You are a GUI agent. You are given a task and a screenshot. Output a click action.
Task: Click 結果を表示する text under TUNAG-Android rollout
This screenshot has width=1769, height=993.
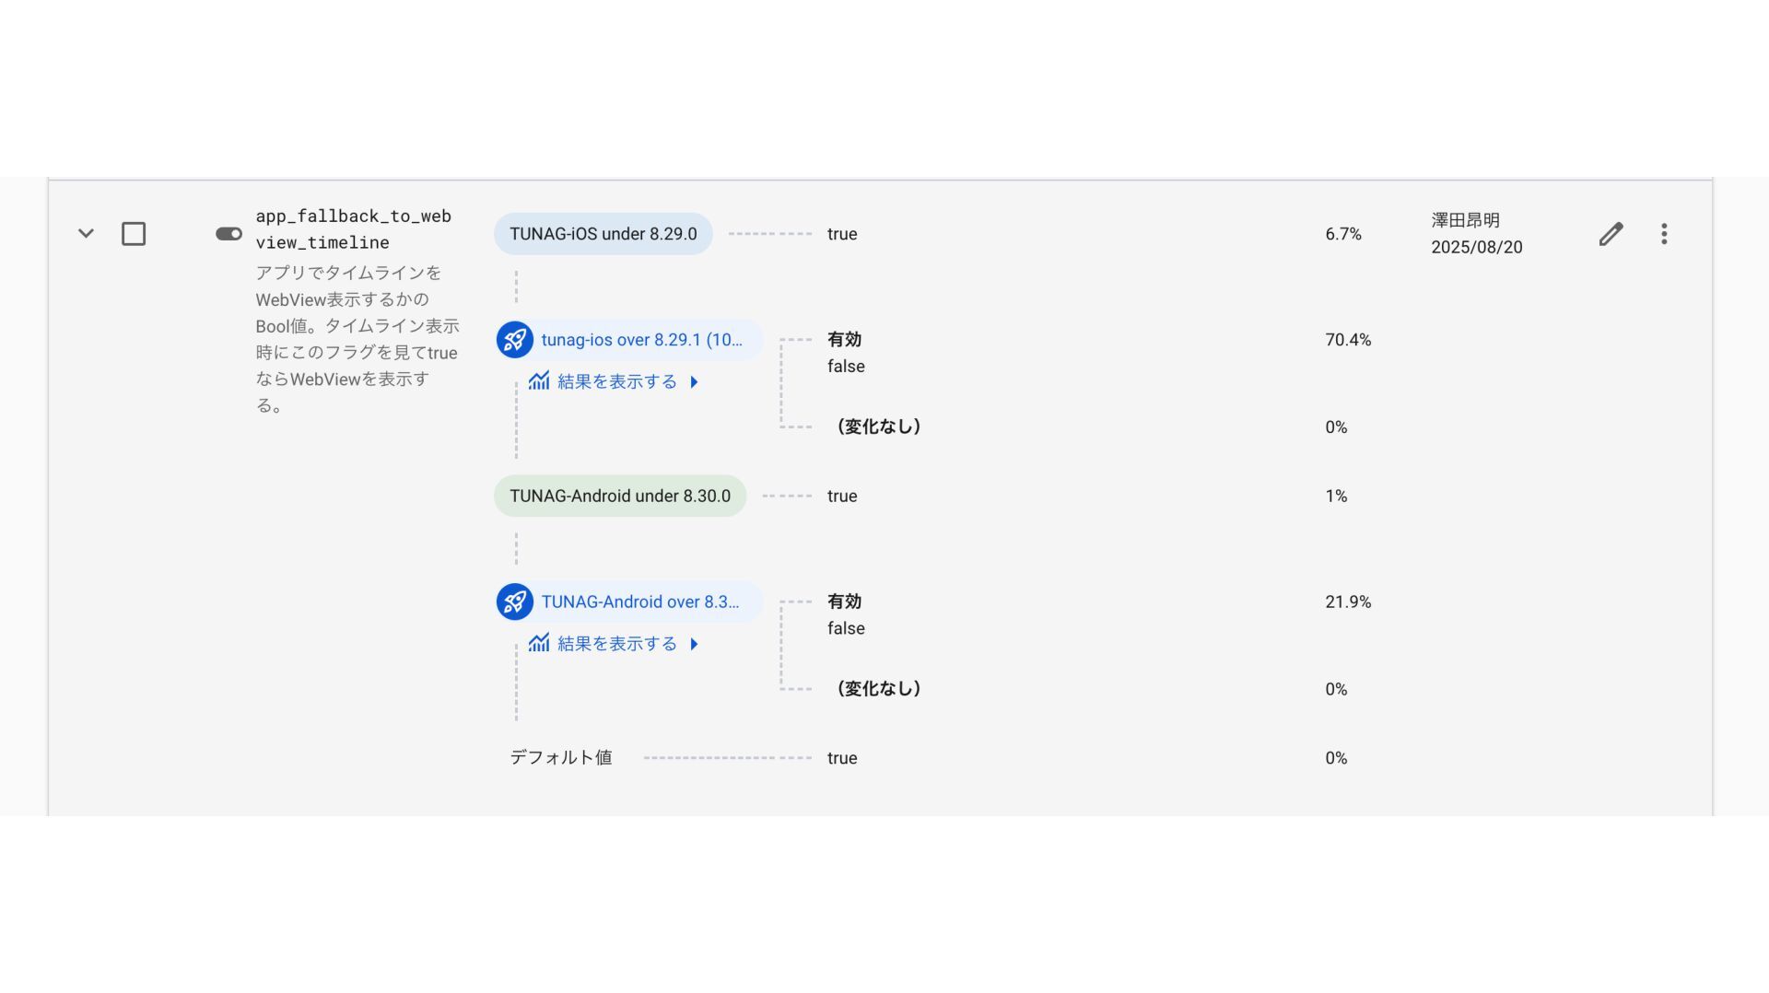[617, 643]
